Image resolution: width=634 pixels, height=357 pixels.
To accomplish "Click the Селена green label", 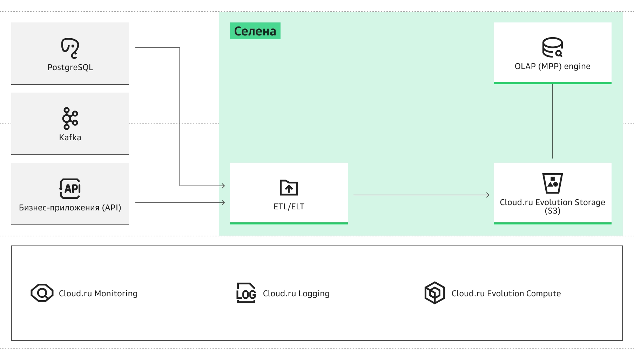I will pos(255,31).
